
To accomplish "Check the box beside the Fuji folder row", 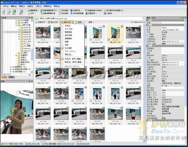I will (x=2, y=41).
